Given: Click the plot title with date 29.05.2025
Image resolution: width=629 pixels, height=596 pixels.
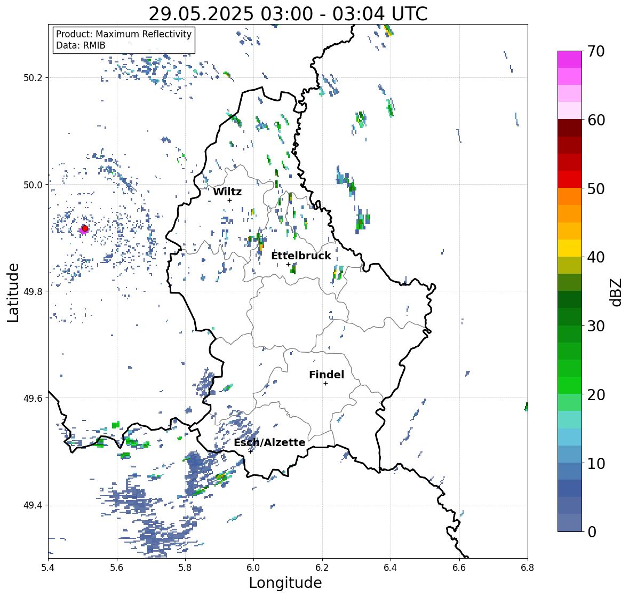Looking at the screenshot, I should click(x=288, y=14).
